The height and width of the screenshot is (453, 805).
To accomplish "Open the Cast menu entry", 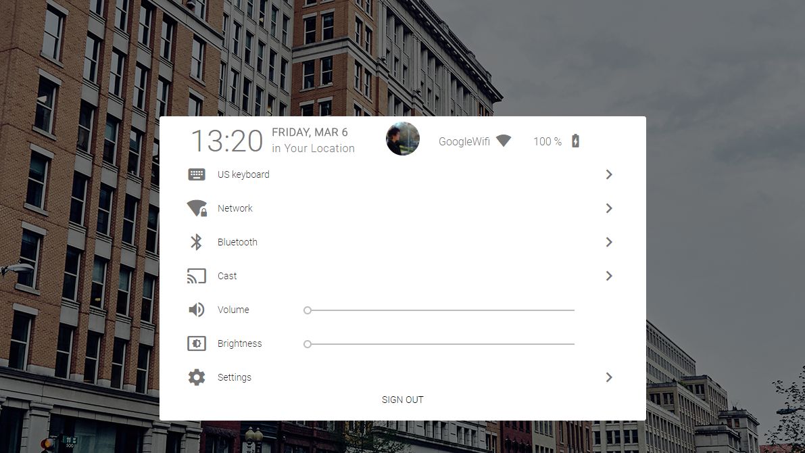I will click(x=403, y=276).
